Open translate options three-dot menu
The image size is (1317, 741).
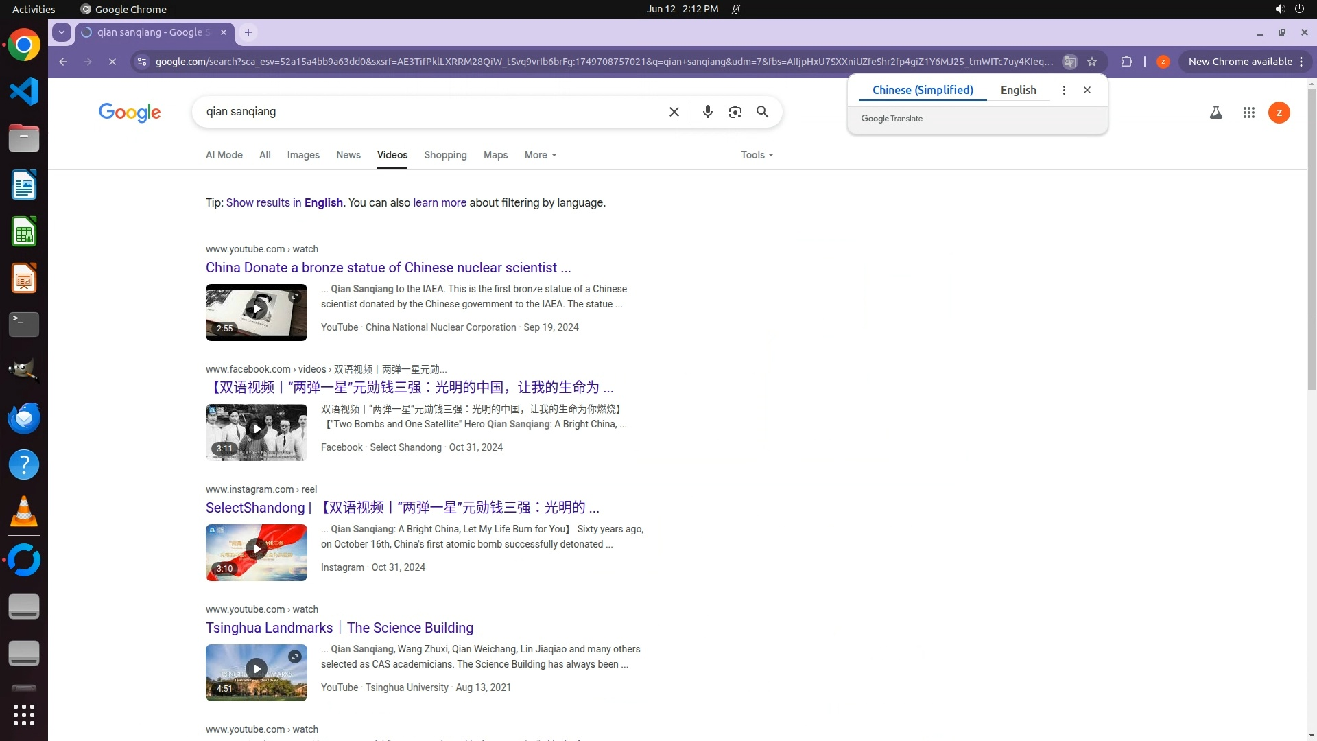pos(1064,90)
